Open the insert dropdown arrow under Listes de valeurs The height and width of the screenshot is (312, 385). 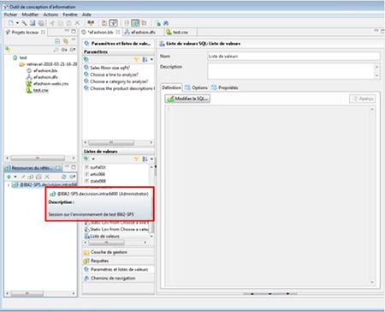click(x=93, y=159)
